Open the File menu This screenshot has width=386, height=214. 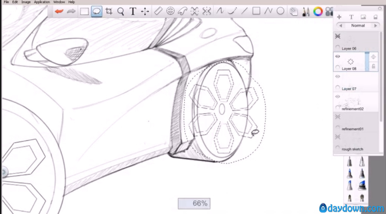coord(6,2)
